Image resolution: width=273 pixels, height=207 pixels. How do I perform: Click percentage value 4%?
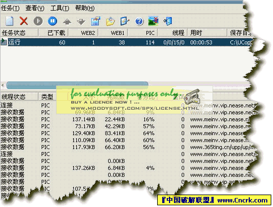(x=150, y=168)
